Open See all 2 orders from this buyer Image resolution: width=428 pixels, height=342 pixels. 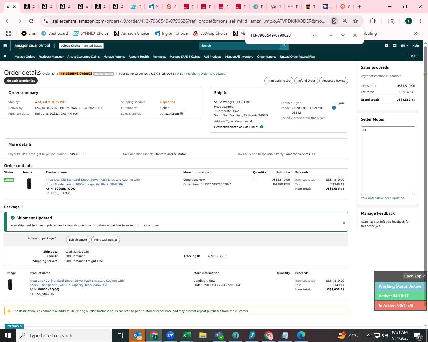pyautogui.click(x=303, y=118)
